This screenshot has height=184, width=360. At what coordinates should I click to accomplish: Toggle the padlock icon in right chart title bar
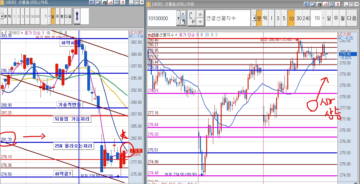click(319, 4)
